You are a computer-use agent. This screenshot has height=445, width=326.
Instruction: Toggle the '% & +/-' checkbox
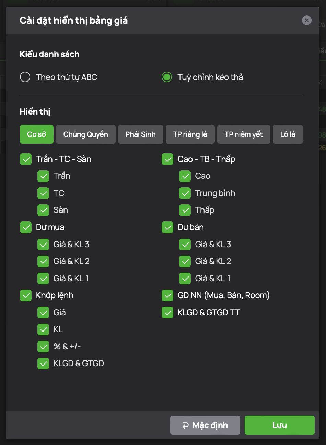[x=43, y=347]
